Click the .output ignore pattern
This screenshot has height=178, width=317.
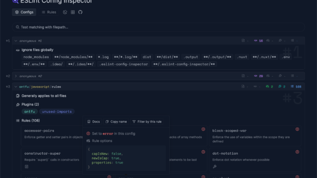point(191,57)
